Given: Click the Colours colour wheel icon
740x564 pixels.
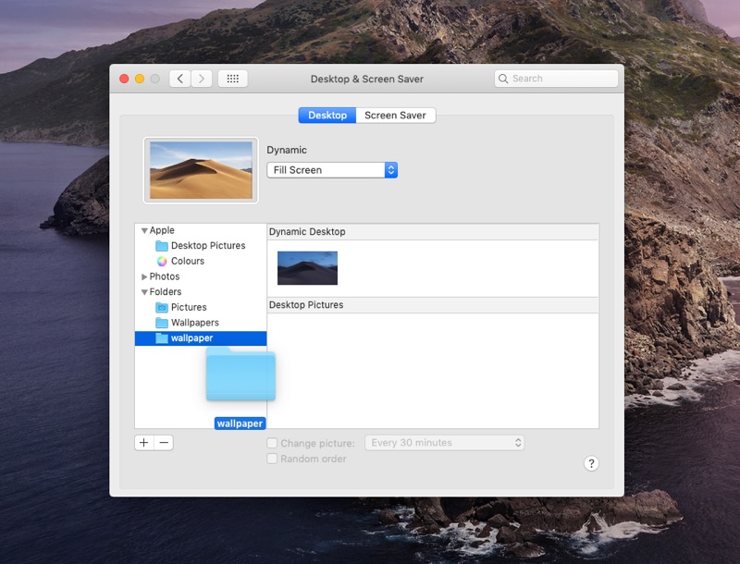Looking at the screenshot, I should point(162,262).
